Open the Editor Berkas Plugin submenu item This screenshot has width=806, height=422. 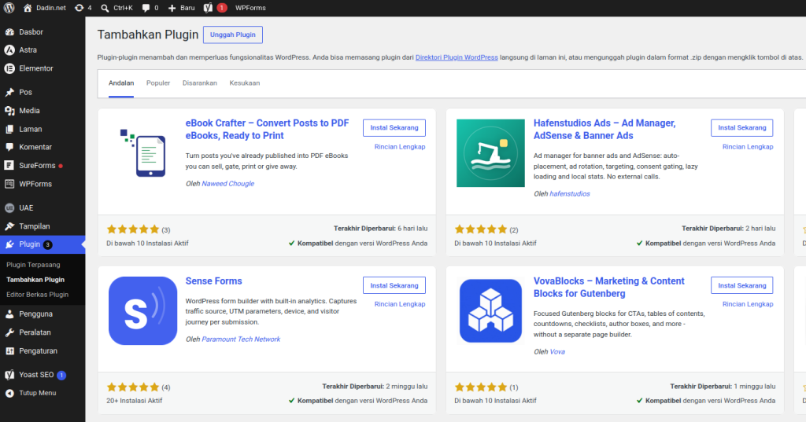click(x=38, y=295)
